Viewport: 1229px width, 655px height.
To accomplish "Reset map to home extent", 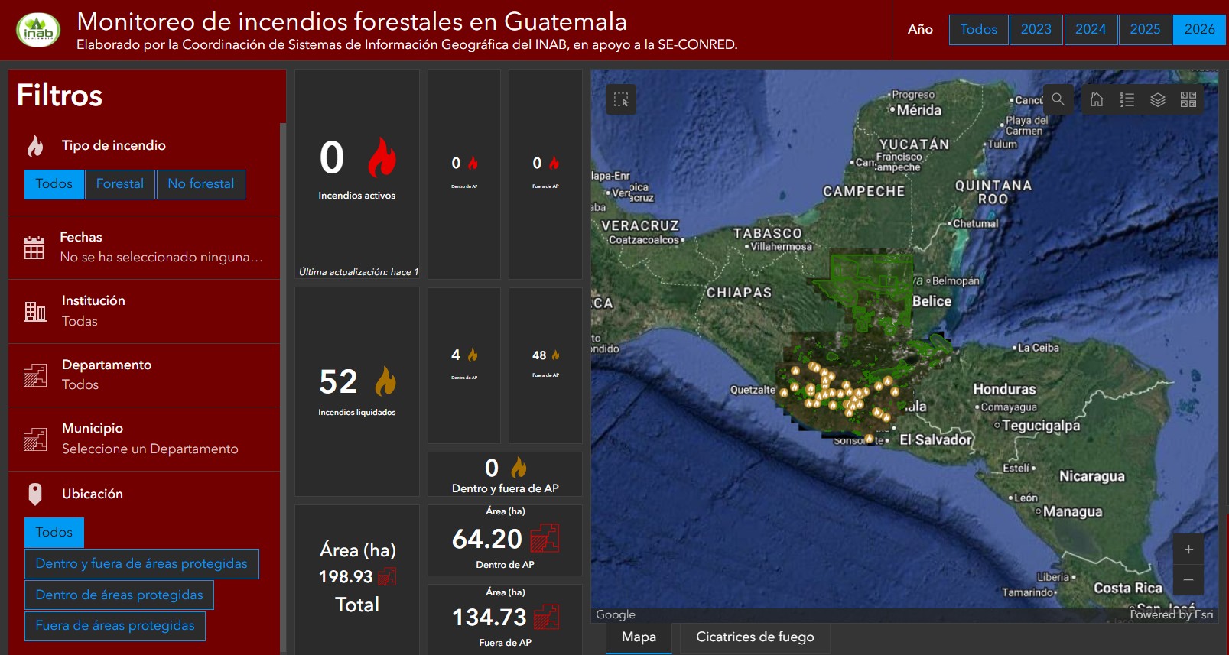I will click(x=1097, y=100).
